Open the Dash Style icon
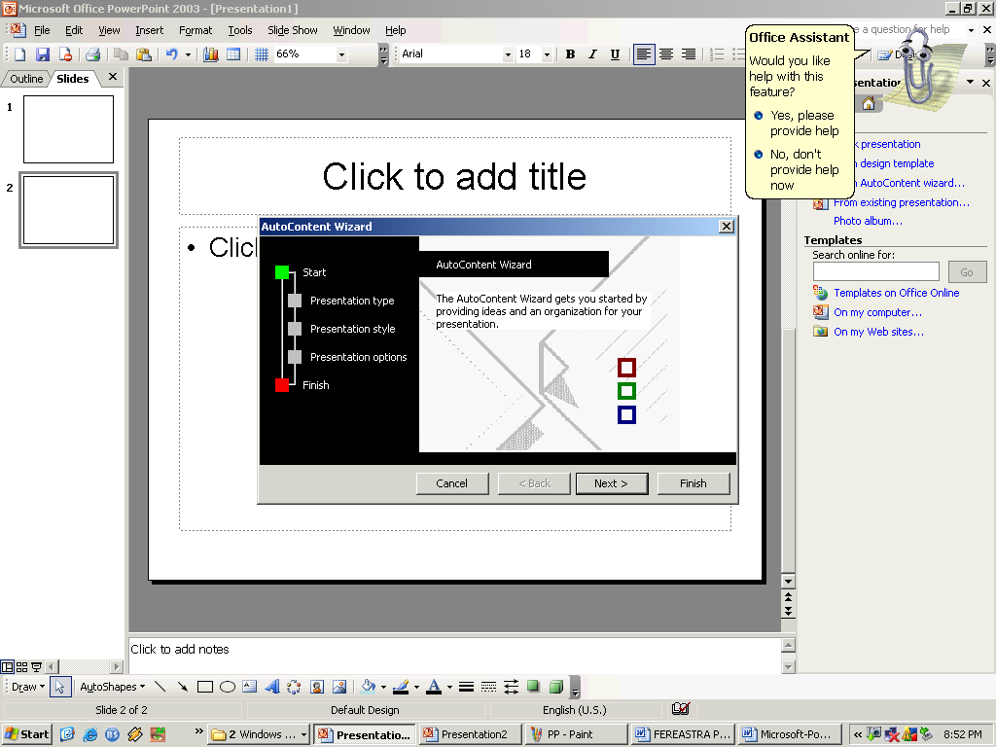The image size is (996, 747). click(488, 687)
